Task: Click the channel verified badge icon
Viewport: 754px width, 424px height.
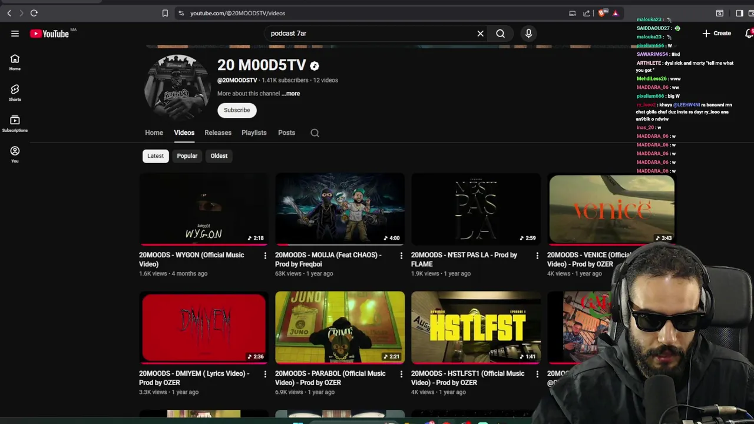Action: tap(315, 66)
